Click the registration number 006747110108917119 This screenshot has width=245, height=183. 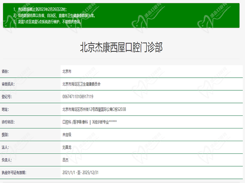tap(78, 97)
